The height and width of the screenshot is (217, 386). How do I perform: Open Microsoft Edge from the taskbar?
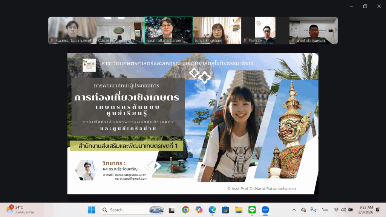212,210
